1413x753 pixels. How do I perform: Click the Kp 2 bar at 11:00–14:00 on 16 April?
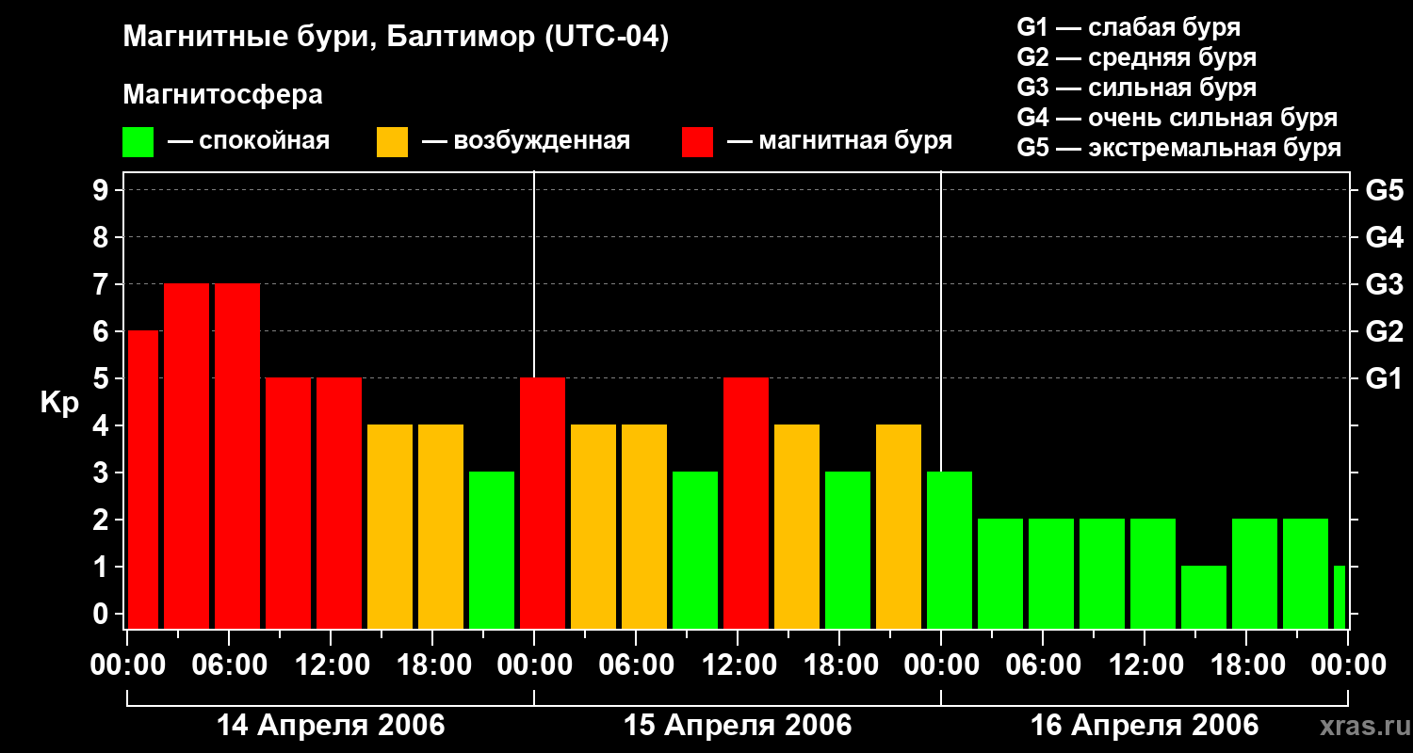tap(1153, 574)
